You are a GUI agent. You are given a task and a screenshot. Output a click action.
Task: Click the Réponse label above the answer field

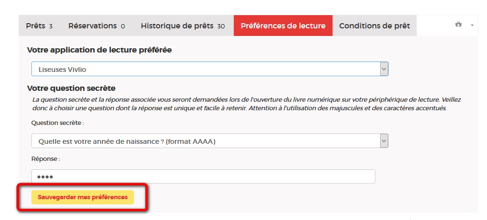45,159
